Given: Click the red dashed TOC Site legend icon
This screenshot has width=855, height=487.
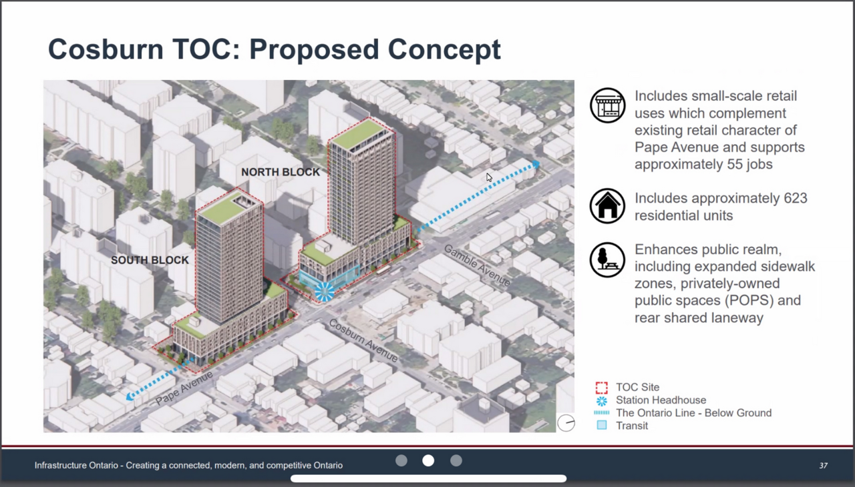Looking at the screenshot, I should click(602, 388).
